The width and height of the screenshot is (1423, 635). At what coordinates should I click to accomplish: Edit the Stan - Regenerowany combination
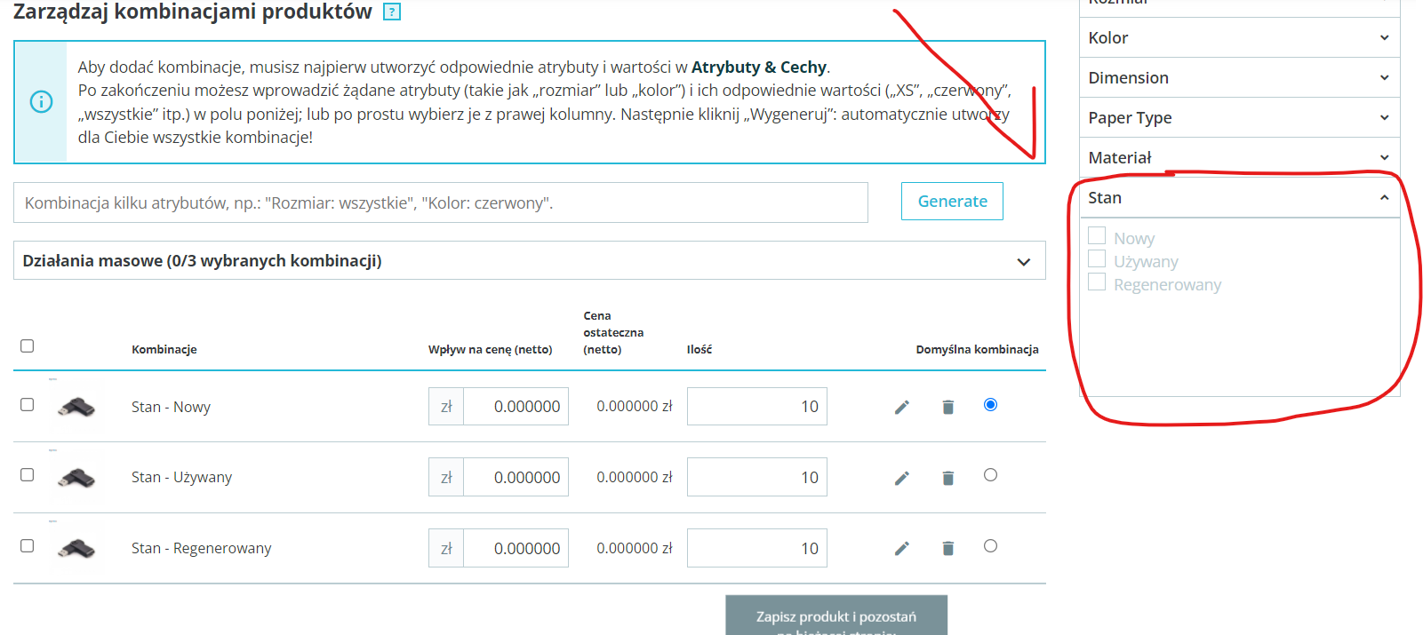point(901,548)
